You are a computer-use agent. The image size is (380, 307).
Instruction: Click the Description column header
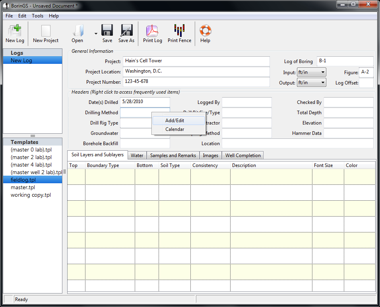click(x=244, y=165)
